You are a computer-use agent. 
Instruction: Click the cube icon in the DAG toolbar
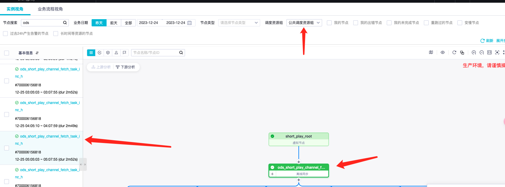point(108,53)
